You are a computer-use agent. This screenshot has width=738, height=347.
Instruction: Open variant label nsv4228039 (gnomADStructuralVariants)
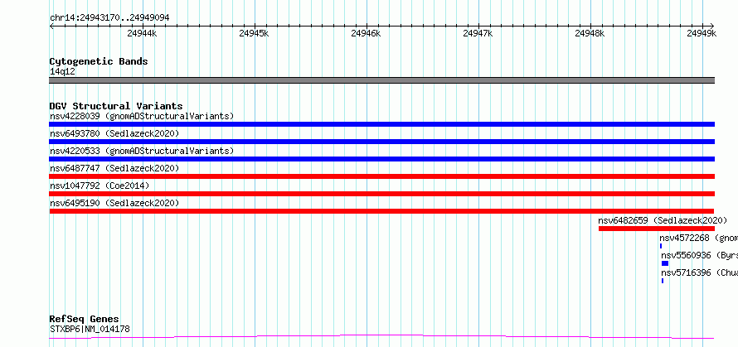pyautogui.click(x=142, y=116)
